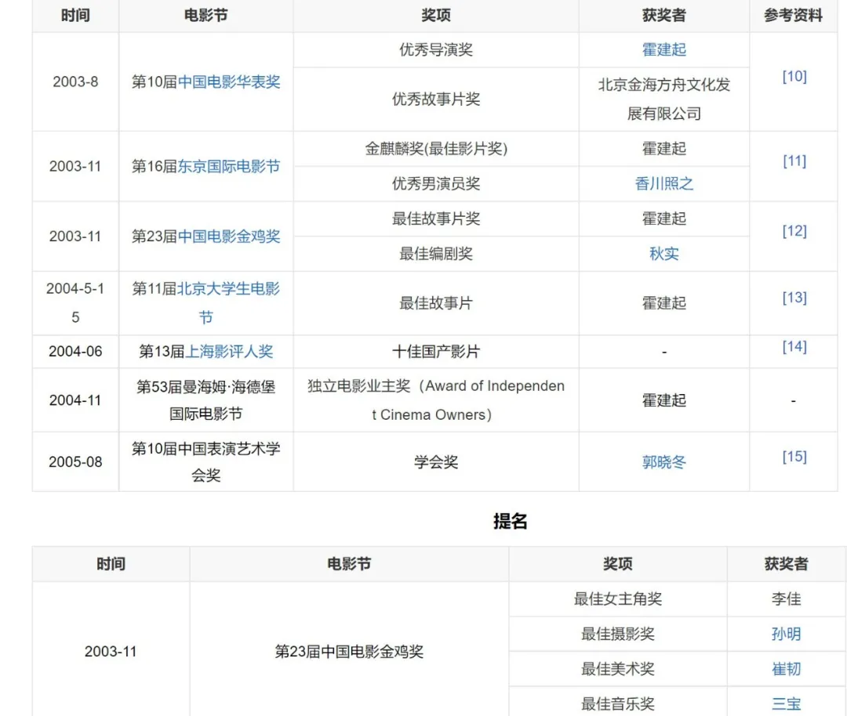This screenshot has height=716, width=847.
Task: Open reference [15]
Action: click(794, 457)
